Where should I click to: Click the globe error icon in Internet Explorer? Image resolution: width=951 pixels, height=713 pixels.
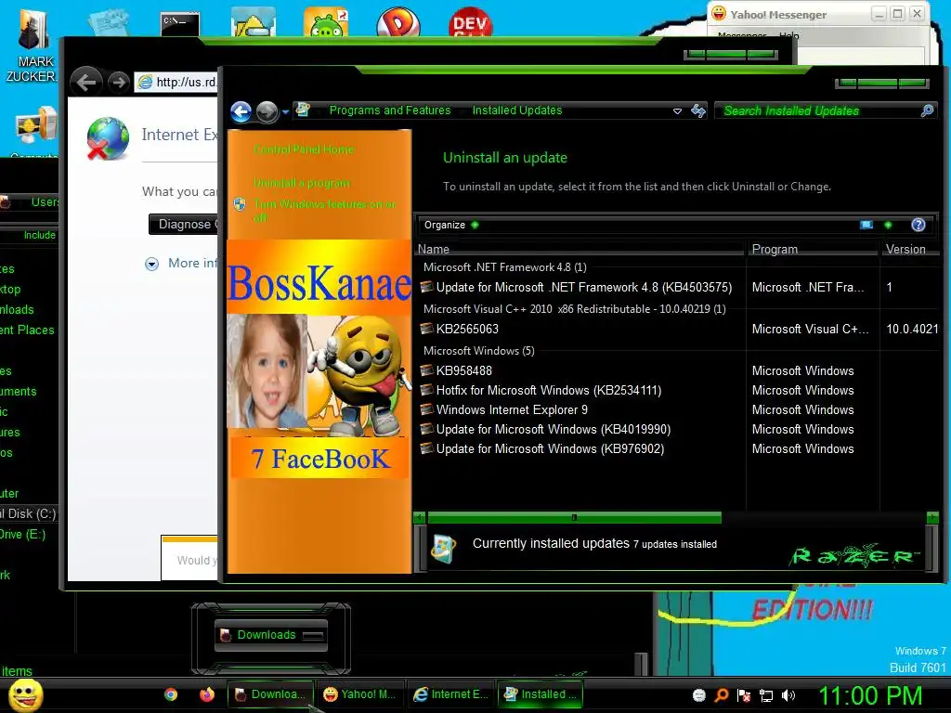click(x=108, y=139)
